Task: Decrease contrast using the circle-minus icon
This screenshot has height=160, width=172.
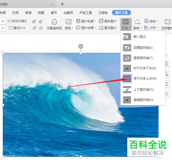Action: coord(41,21)
